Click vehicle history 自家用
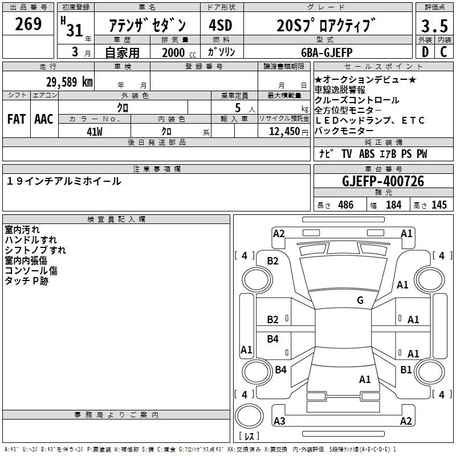This screenshot has width=456, height=456. (x=123, y=52)
